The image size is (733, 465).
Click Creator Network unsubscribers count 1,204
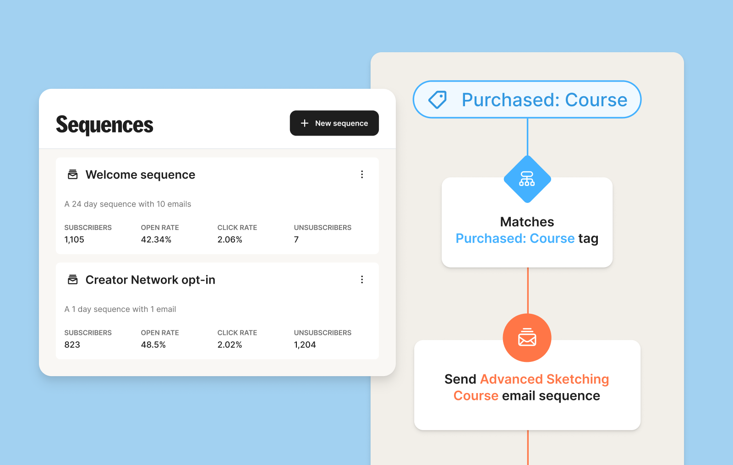tap(305, 345)
